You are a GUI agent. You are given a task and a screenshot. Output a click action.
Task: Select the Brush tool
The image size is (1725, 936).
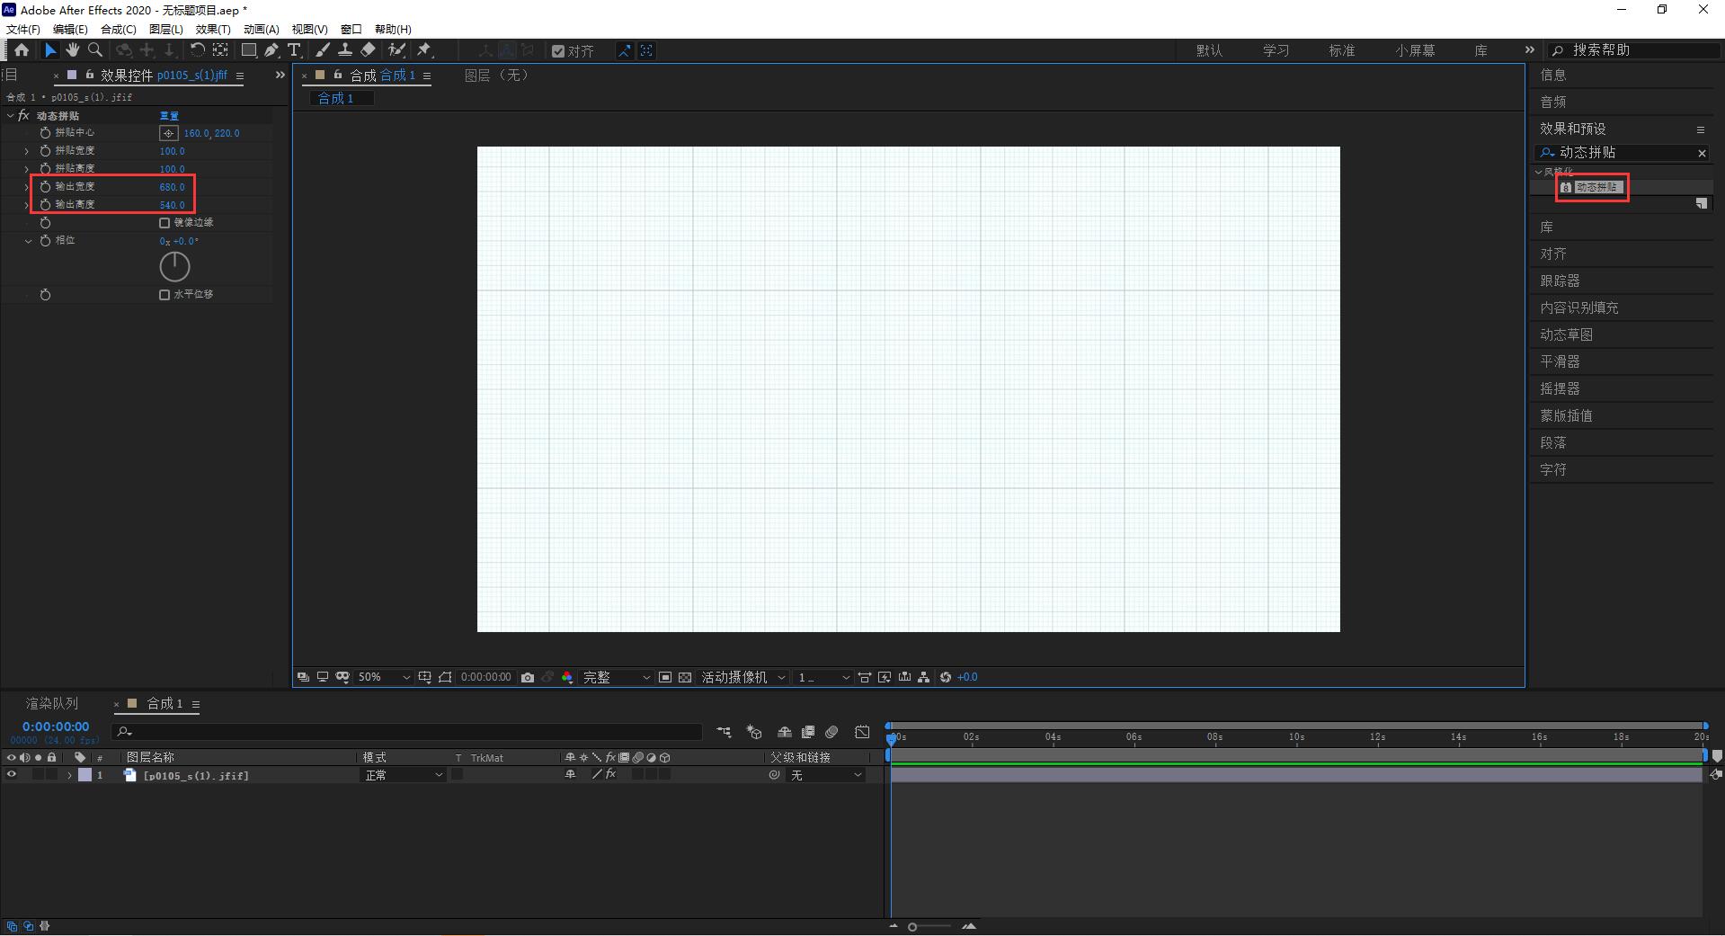pos(323,50)
